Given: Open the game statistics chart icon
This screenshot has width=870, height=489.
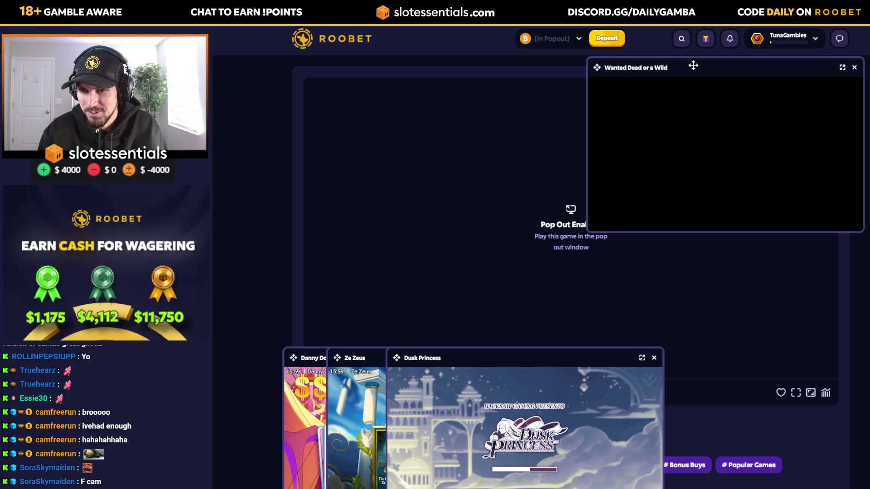Looking at the screenshot, I should tap(826, 393).
